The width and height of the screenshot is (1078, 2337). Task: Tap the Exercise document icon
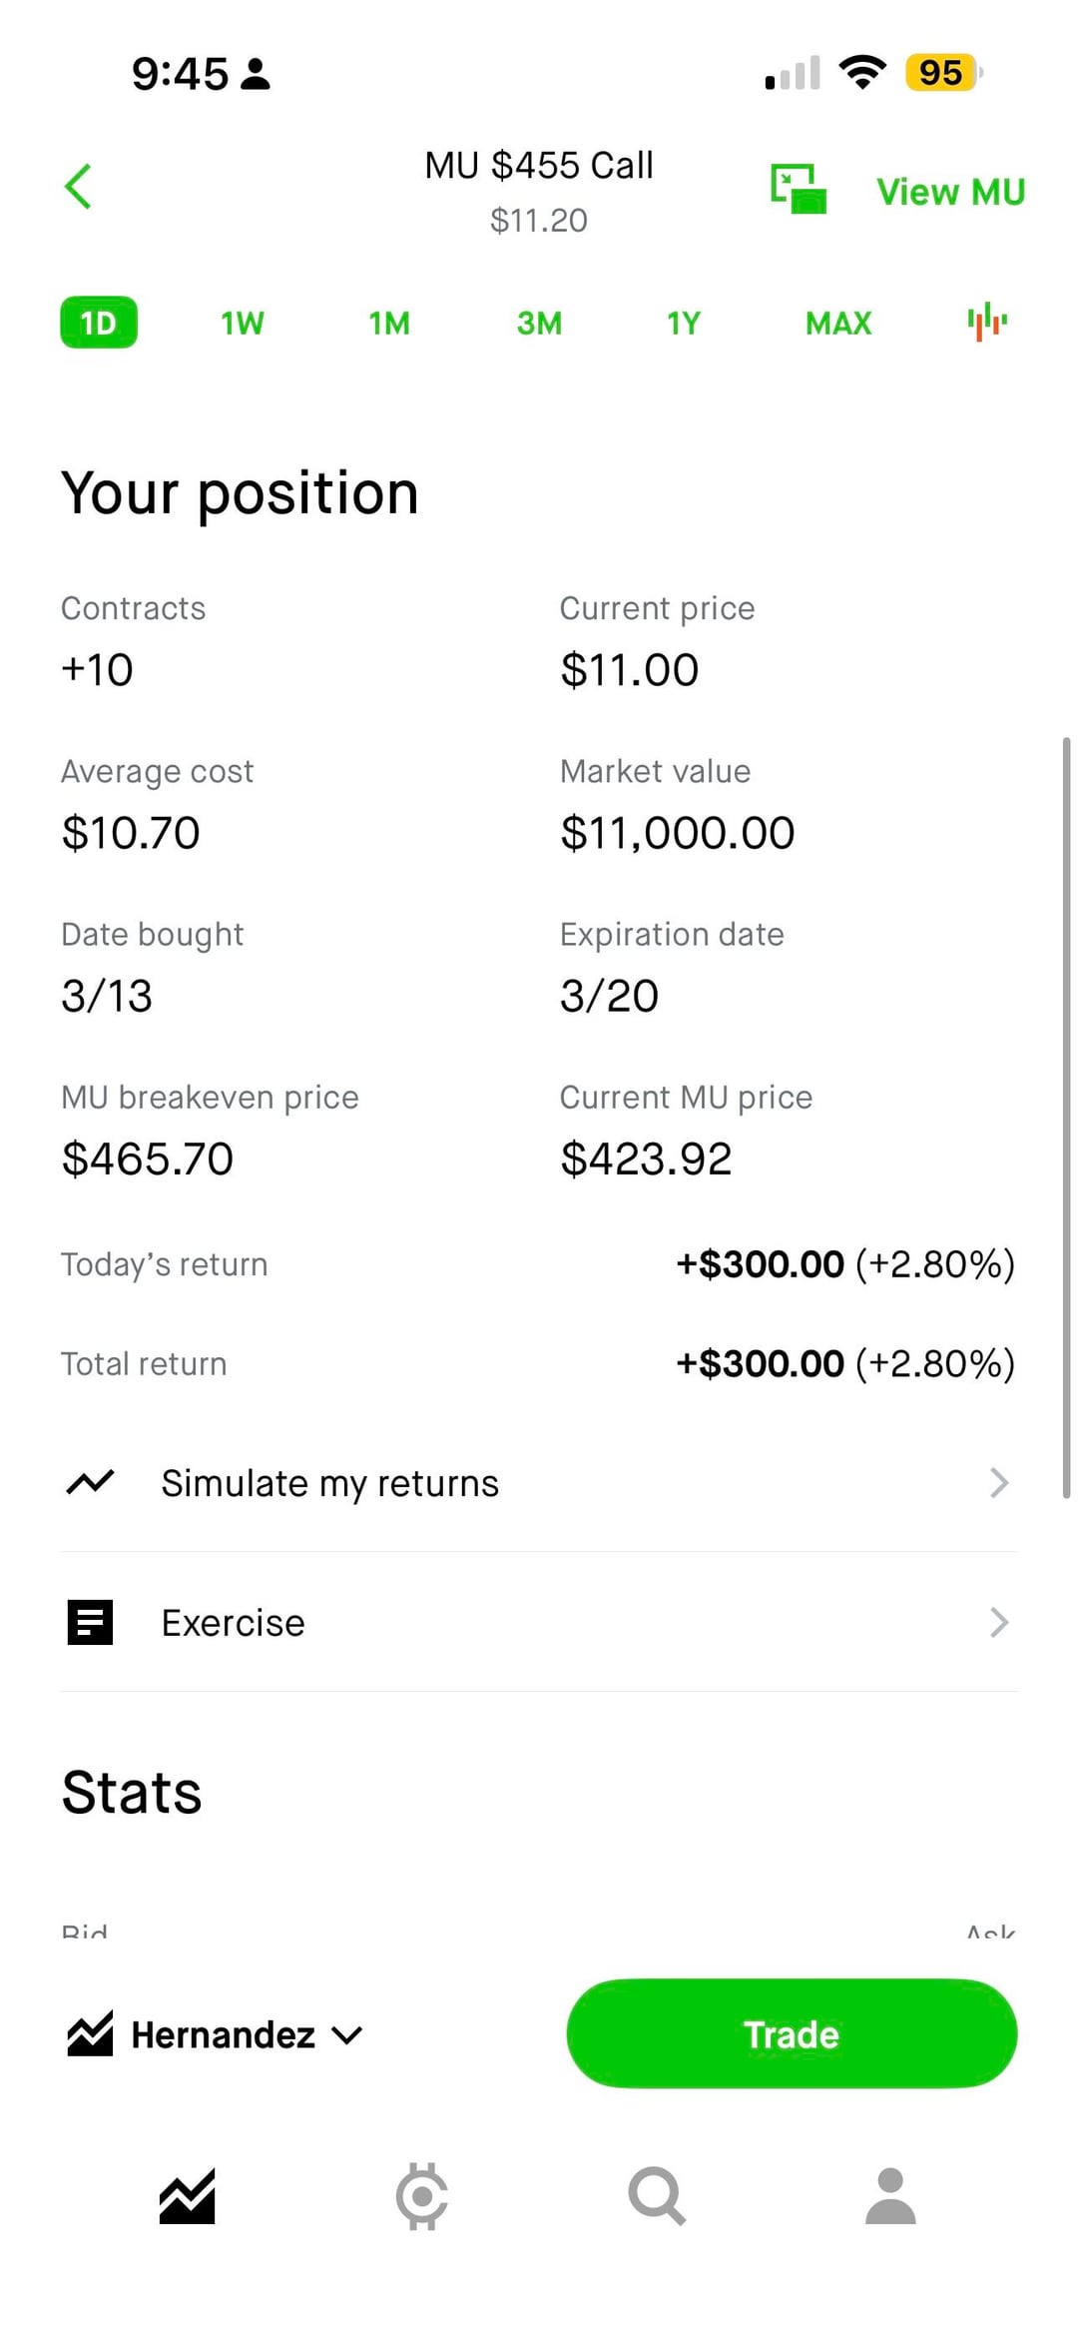(x=90, y=1622)
